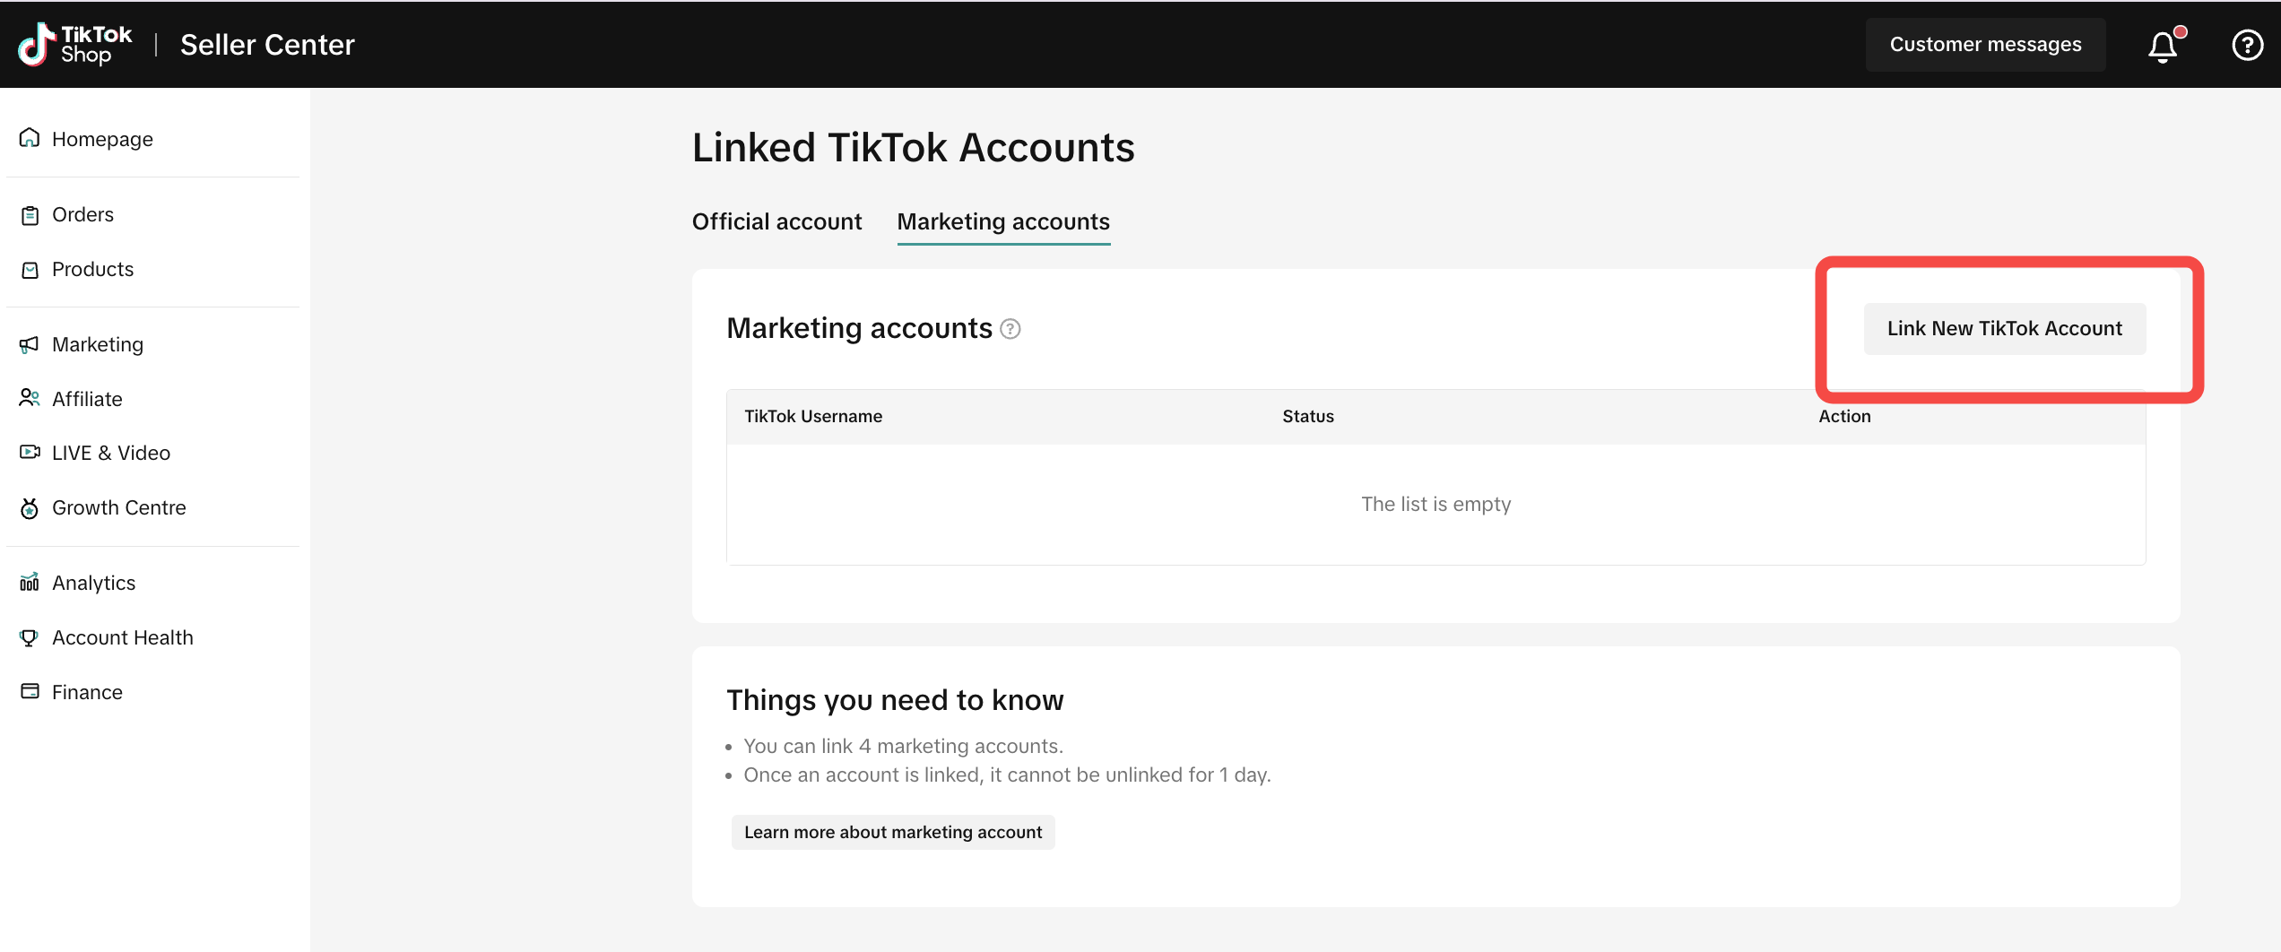Open the help question mark icon
The image size is (2281, 952).
click(x=2247, y=45)
